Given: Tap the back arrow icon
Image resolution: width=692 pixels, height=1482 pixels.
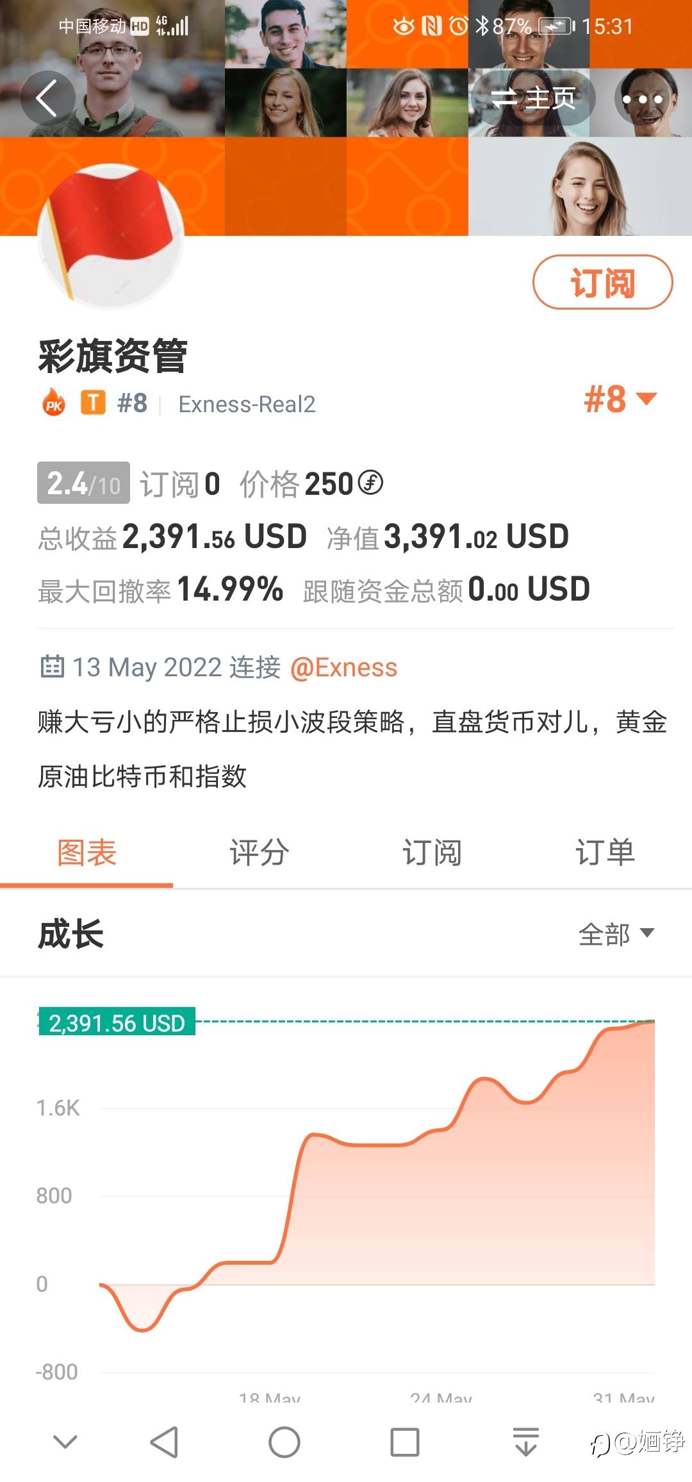Looking at the screenshot, I should 47,98.
